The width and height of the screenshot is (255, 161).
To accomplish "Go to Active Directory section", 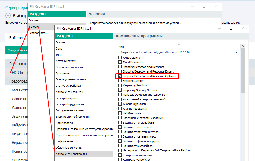I will pyautogui.click(x=84, y=61).
